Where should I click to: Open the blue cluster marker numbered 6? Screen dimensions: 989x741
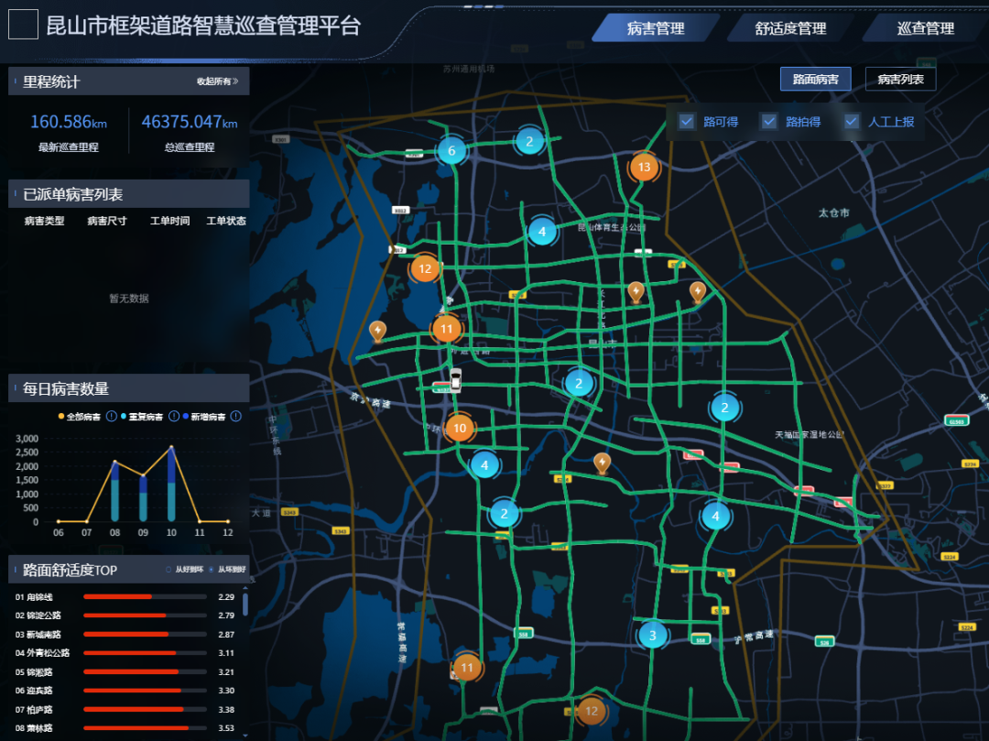[451, 151]
